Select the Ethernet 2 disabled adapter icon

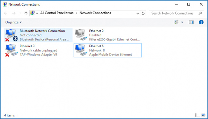click(x=81, y=35)
